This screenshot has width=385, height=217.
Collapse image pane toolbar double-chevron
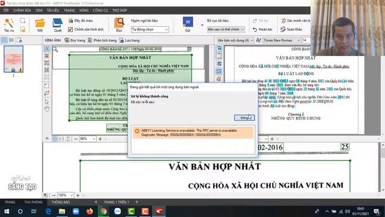click(47, 139)
